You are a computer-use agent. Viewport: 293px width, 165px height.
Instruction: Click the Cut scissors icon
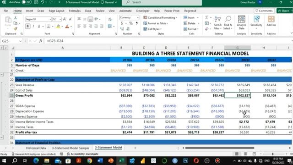tap(16, 18)
